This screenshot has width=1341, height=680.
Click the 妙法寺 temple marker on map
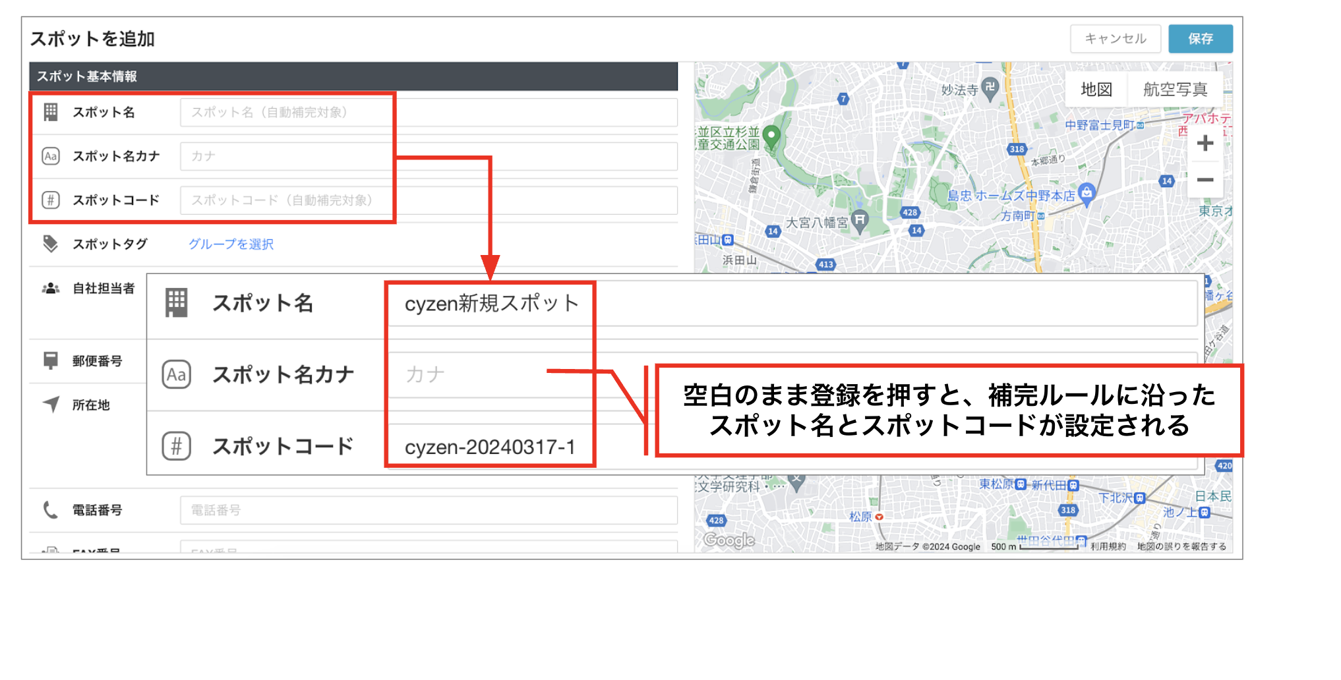coord(990,88)
